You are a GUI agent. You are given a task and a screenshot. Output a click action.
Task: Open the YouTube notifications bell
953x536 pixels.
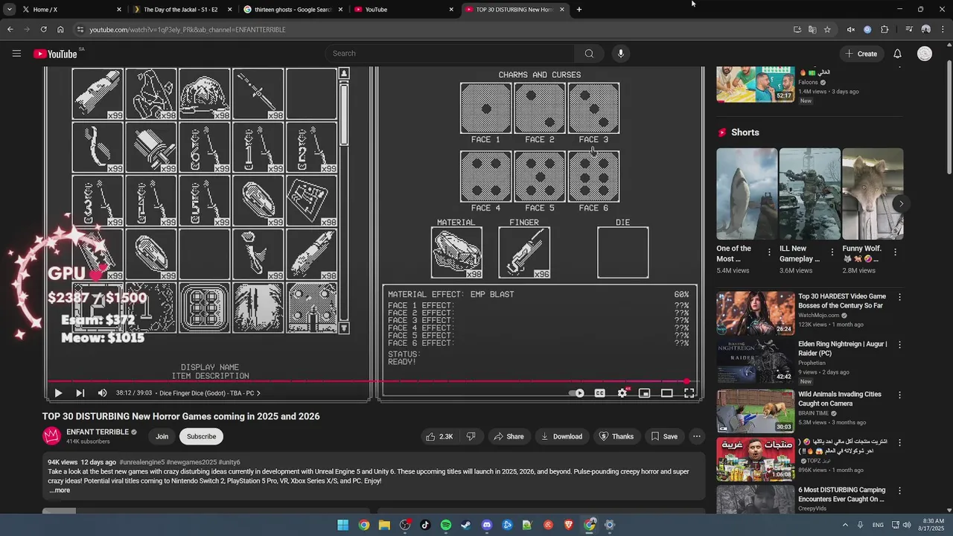tap(897, 54)
